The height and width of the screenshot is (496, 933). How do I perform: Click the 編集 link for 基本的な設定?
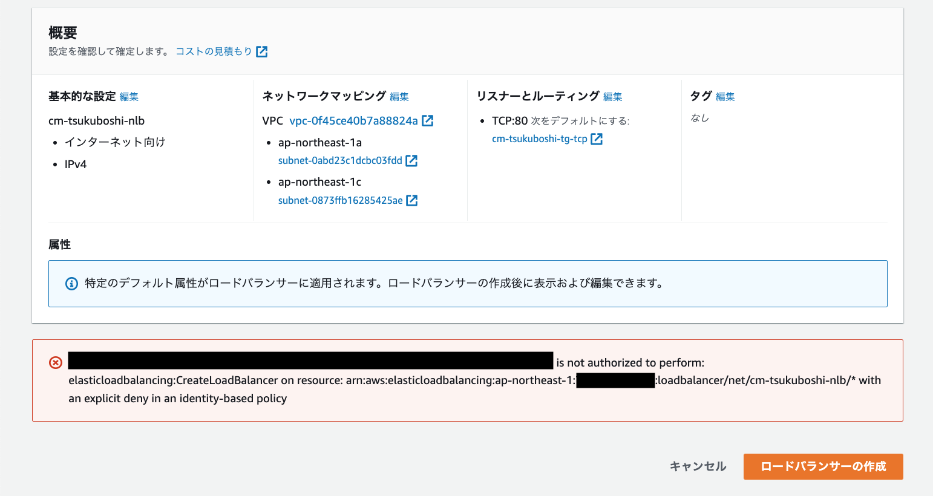coord(129,96)
